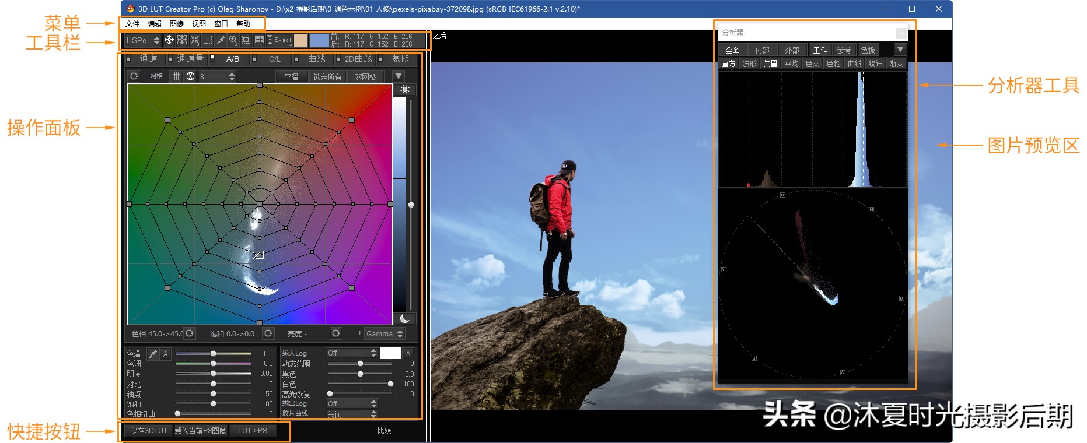Select 参考 reference analyzer tab
Viewport: 1087px width, 443px height.
[844, 50]
